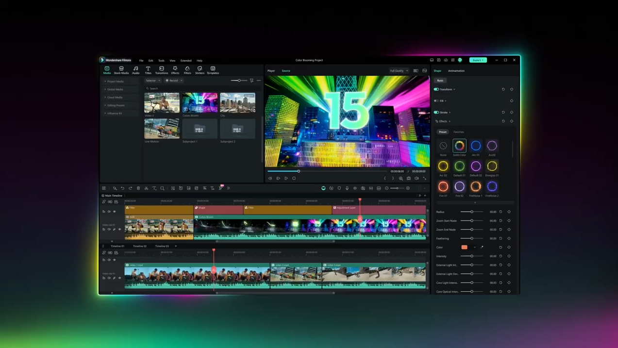Turn off the Stroke toggle

[436, 112]
